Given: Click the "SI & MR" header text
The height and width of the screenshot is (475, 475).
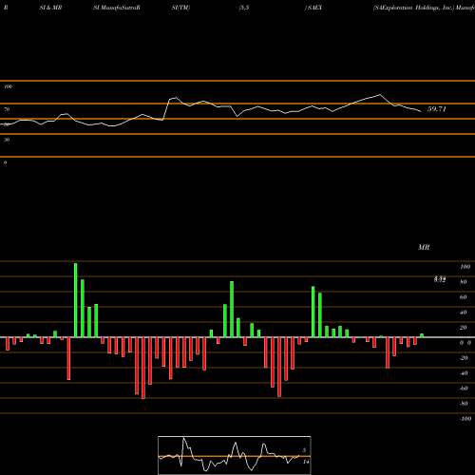Looking at the screenshot, I should pyautogui.click(x=50, y=8).
